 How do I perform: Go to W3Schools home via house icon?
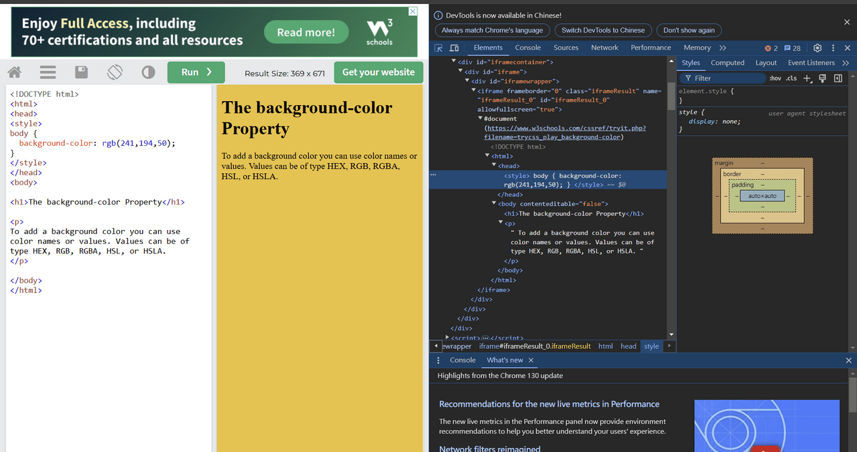coord(14,72)
